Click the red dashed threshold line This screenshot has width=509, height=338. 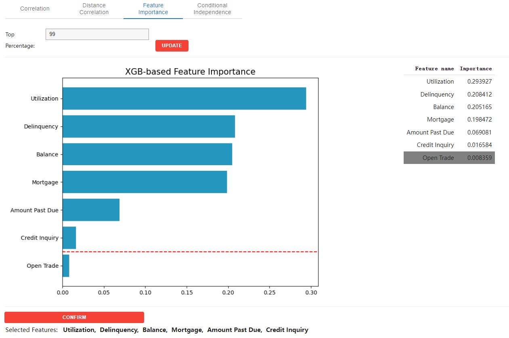coord(190,252)
